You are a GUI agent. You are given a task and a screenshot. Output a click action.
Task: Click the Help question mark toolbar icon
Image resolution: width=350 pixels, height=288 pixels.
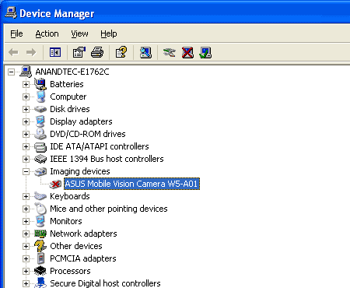click(x=121, y=52)
